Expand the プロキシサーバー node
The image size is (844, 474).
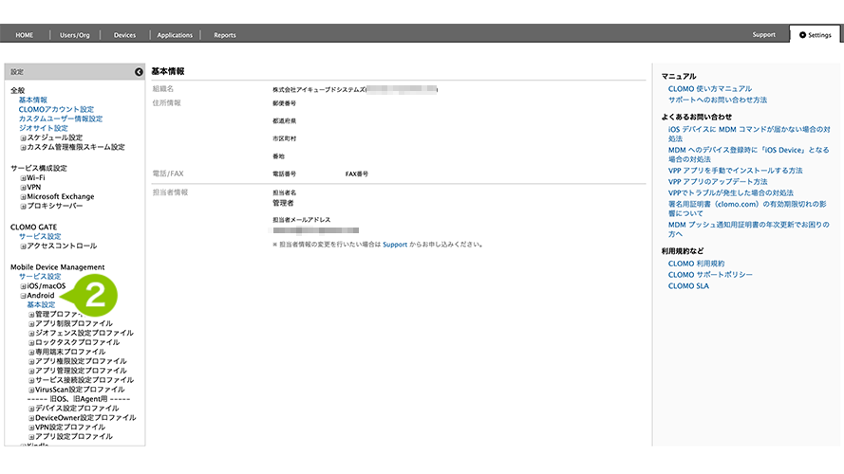coord(23,207)
